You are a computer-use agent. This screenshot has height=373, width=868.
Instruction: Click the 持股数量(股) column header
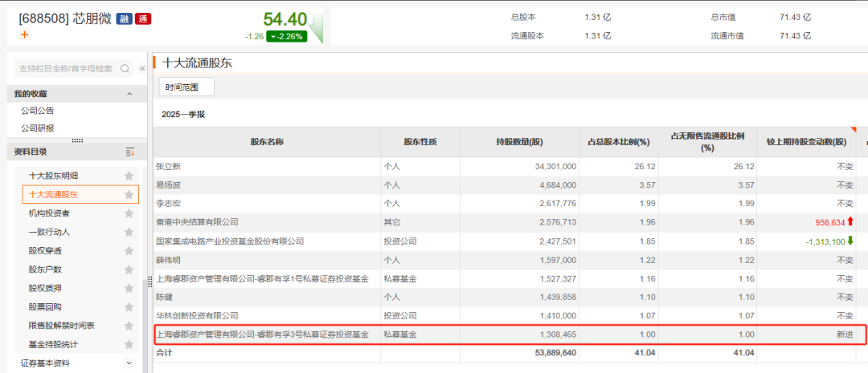[519, 142]
